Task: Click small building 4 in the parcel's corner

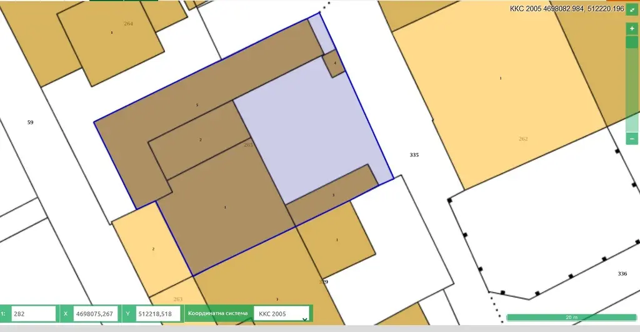Action: [x=334, y=64]
